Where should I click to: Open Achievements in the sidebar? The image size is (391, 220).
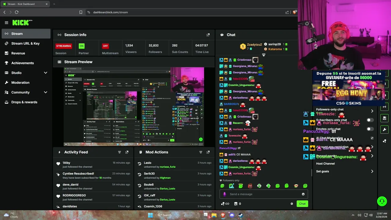coord(26,63)
